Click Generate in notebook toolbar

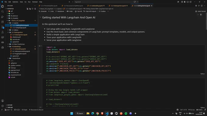point(43,11)
